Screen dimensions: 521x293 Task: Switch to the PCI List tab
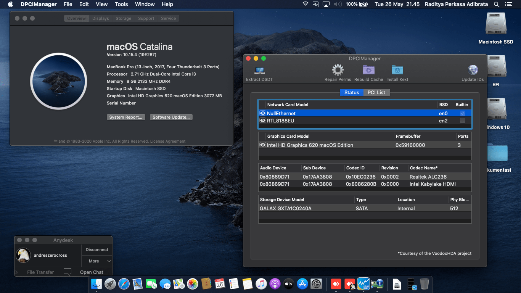click(x=377, y=92)
